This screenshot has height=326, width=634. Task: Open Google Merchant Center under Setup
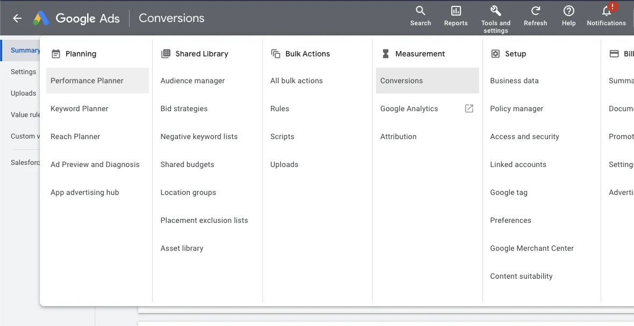tap(532, 248)
